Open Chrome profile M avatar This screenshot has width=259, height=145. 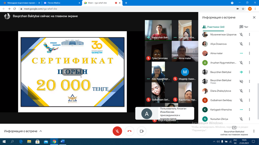point(250,9)
